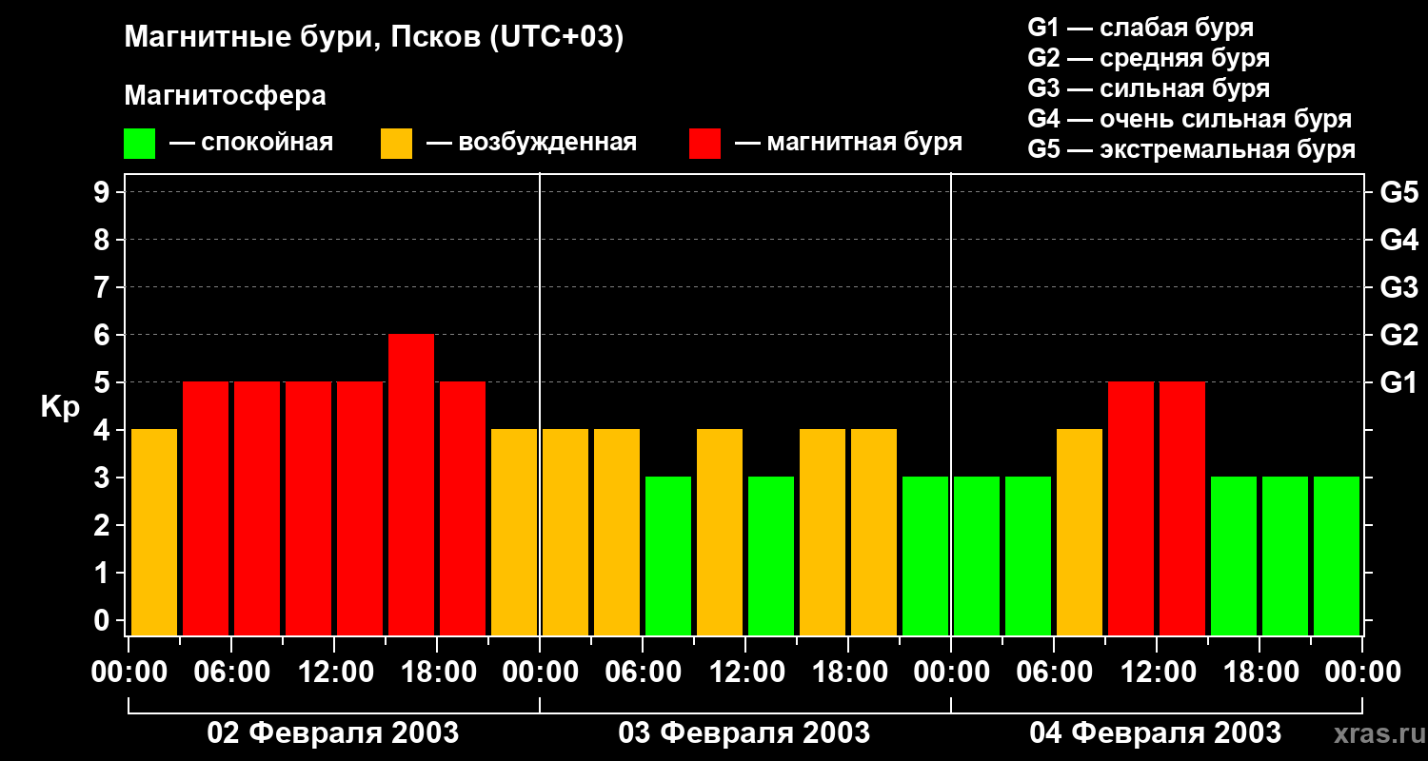Viewport: 1428px width, 761px height.
Task: Click the '18:00' time label under 03 Февраля
Action: 848,673
